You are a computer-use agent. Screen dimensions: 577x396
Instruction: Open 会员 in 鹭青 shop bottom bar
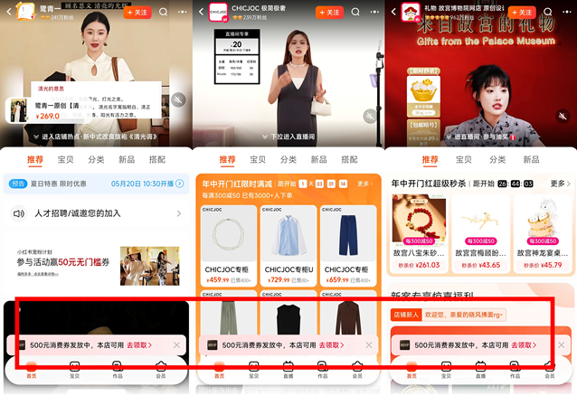[161, 370]
